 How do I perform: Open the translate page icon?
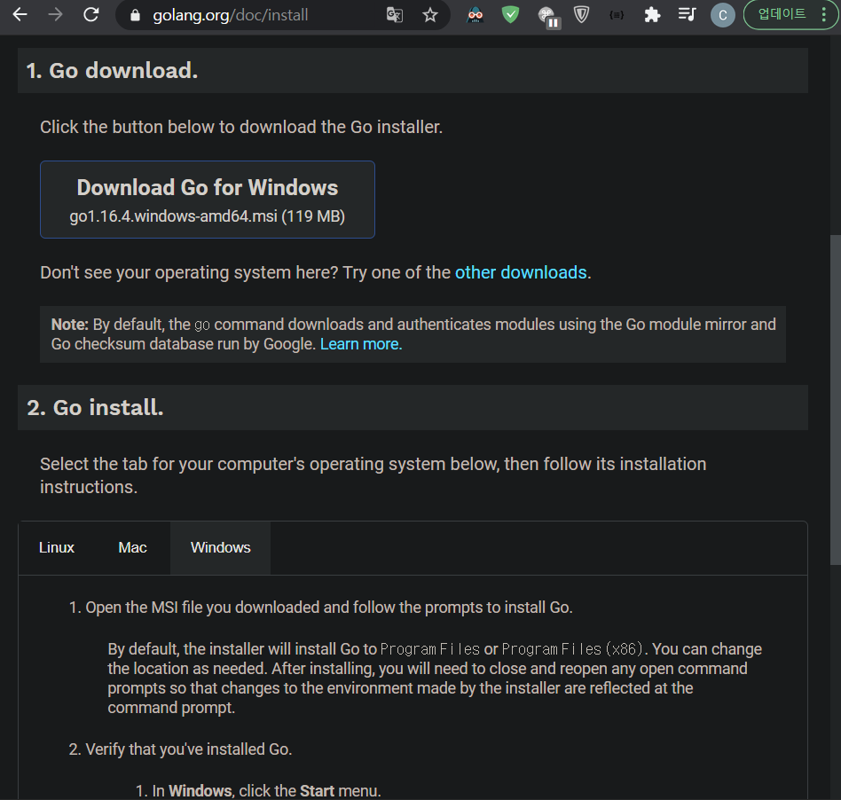click(394, 14)
